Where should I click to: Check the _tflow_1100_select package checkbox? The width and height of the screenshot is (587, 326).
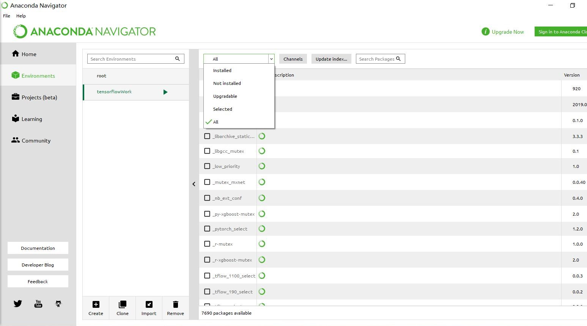207,276
